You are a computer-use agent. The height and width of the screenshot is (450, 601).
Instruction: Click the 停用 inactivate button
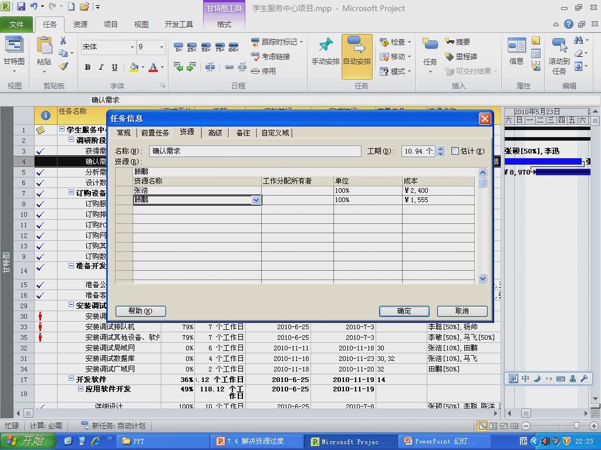264,71
